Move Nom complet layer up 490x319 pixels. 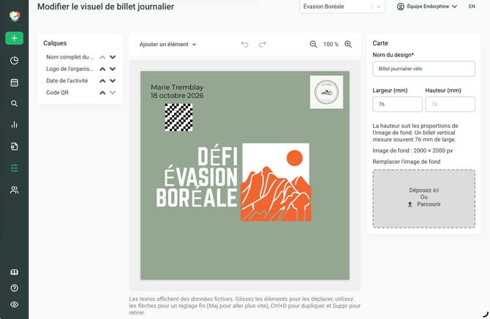102,57
